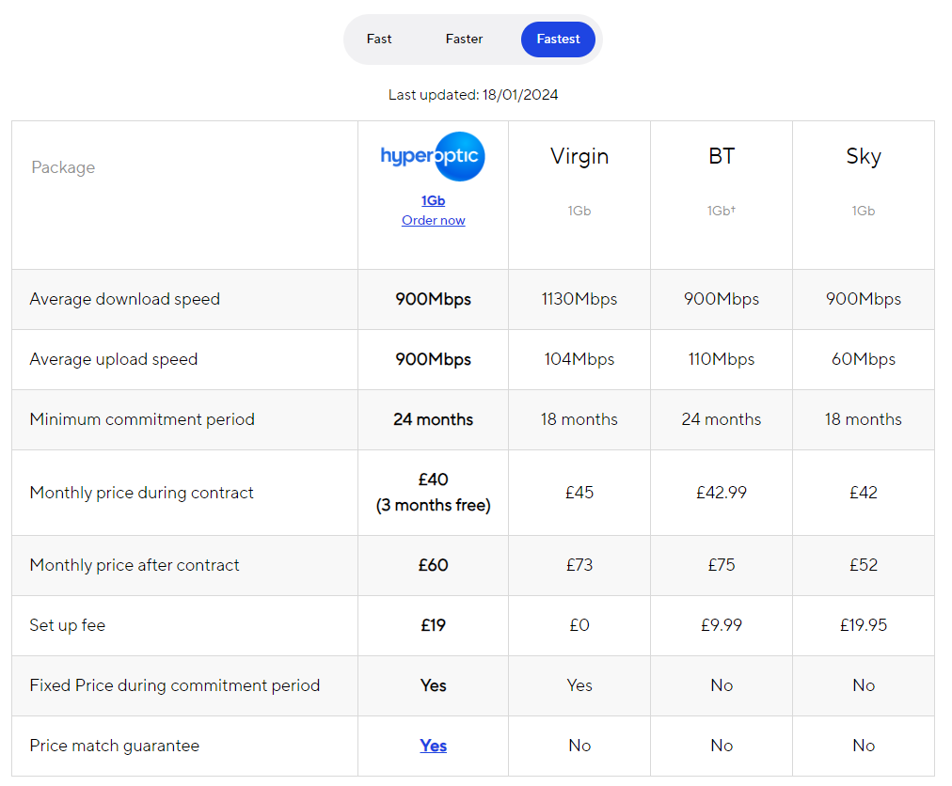Image resolution: width=952 pixels, height=786 pixels.
Task: Click BT's £9.99 set up fee
Action: [722, 624]
